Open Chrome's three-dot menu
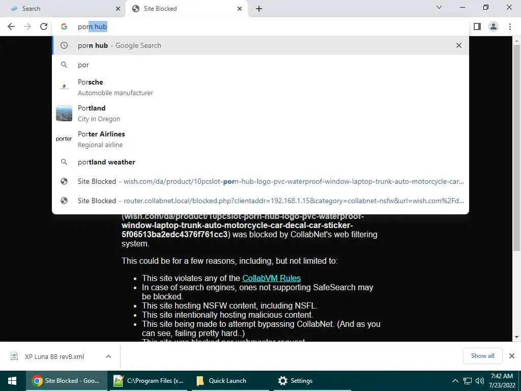521x391 pixels. click(510, 26)
